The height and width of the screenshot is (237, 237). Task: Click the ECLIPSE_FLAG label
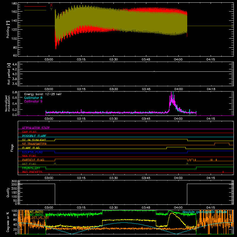(32, 152)
